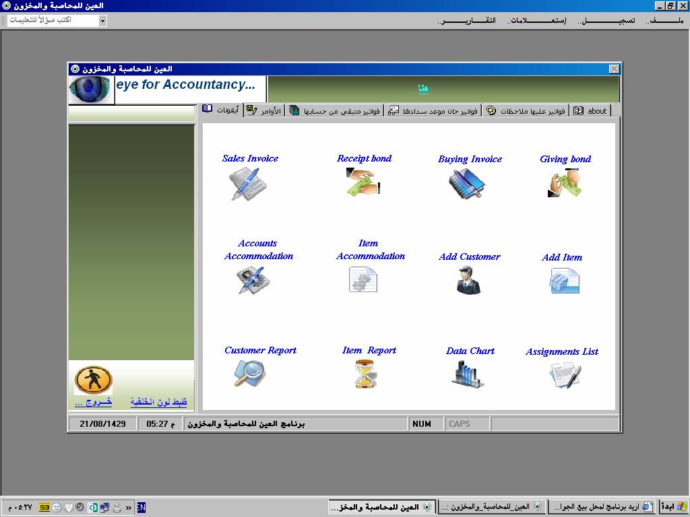Click the yellow 53 tray icon

click(44, 508)
